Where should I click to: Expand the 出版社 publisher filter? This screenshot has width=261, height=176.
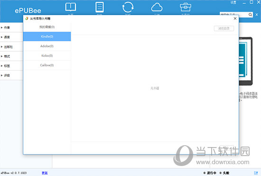point(11,47)
